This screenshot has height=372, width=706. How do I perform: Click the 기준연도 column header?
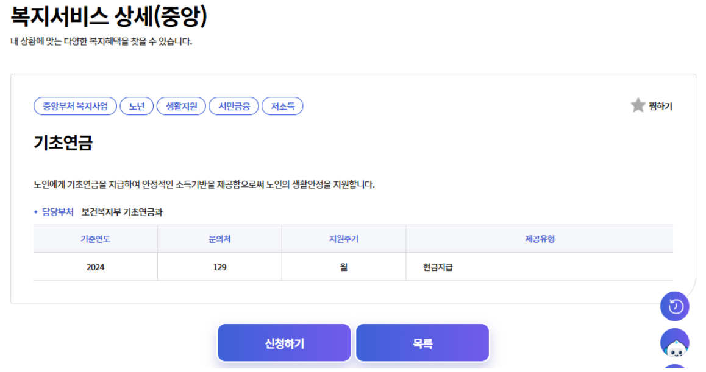click(94, 238)
